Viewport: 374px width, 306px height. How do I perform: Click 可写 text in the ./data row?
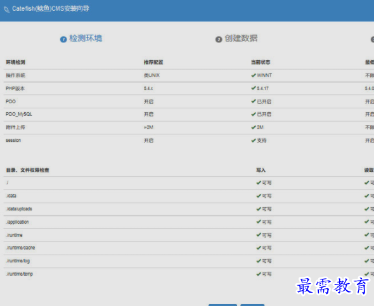(x=267, y=196)
